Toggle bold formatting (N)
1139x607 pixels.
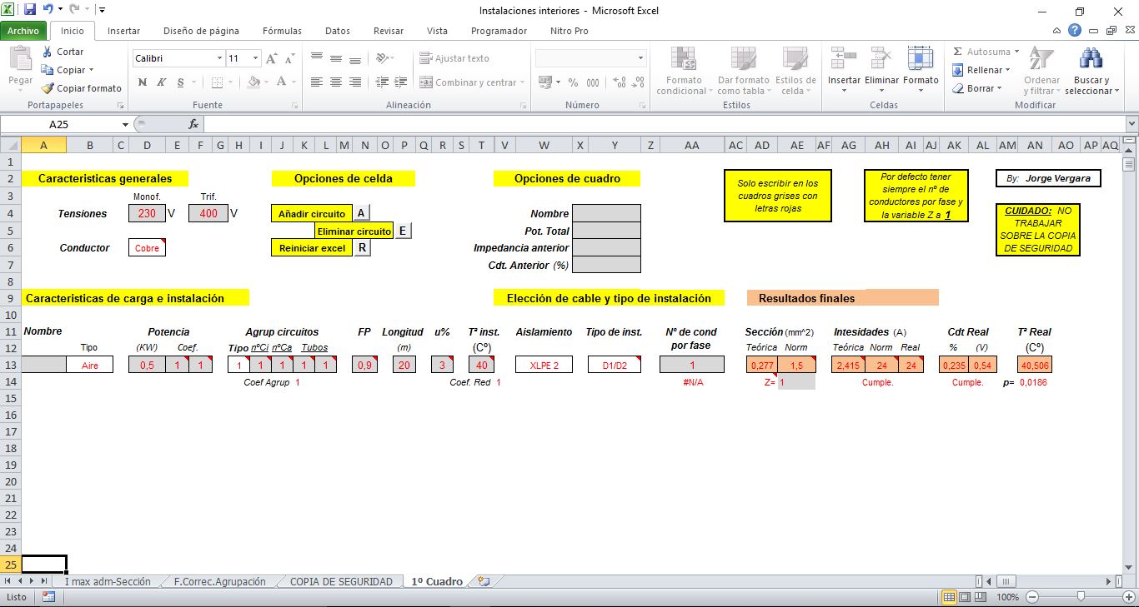[142, 82]
